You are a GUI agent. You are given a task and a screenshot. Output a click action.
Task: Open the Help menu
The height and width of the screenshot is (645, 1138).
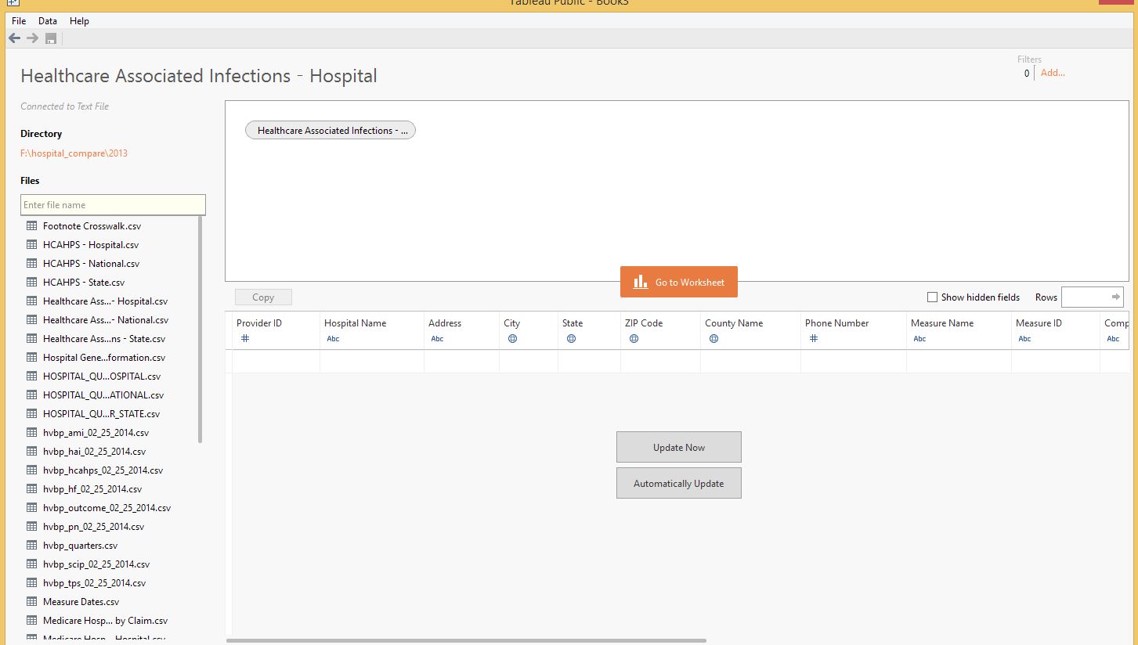click(79, 21)
